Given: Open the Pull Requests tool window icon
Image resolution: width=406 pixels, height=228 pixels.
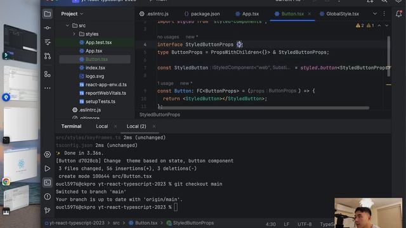Looking at the screenshot, I should click(x=48, y=56).
